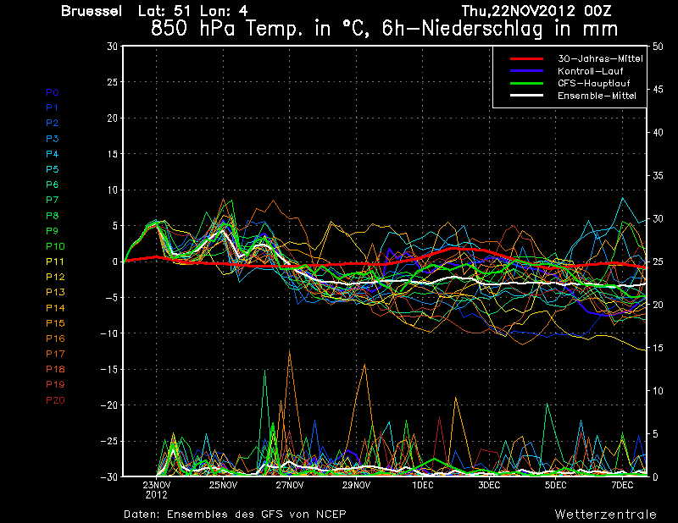
Task: Click the 27NOV date on the x-axis
Action: pyautogui.click(x=289, y=486)
